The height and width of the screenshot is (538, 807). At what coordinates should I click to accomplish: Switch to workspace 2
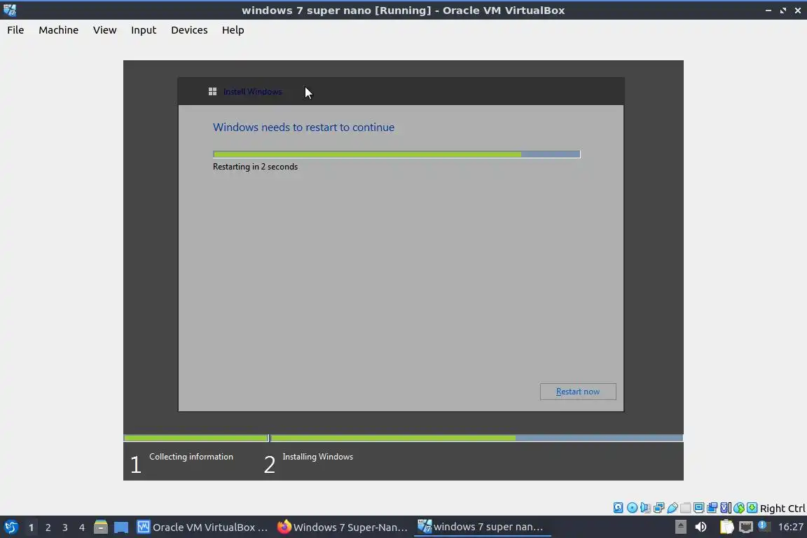tap(48, 527)
